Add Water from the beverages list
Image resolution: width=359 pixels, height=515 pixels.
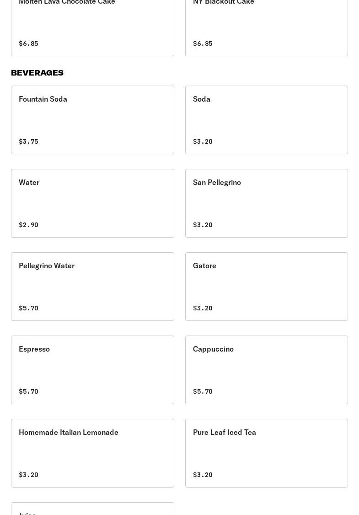92,203
